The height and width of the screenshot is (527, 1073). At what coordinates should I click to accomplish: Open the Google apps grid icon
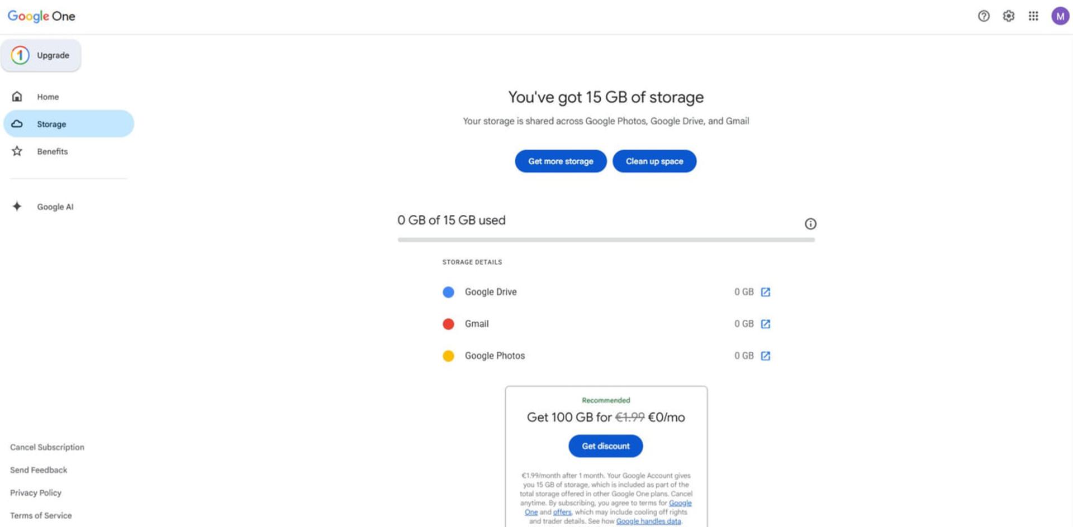tap(1033, 16)
